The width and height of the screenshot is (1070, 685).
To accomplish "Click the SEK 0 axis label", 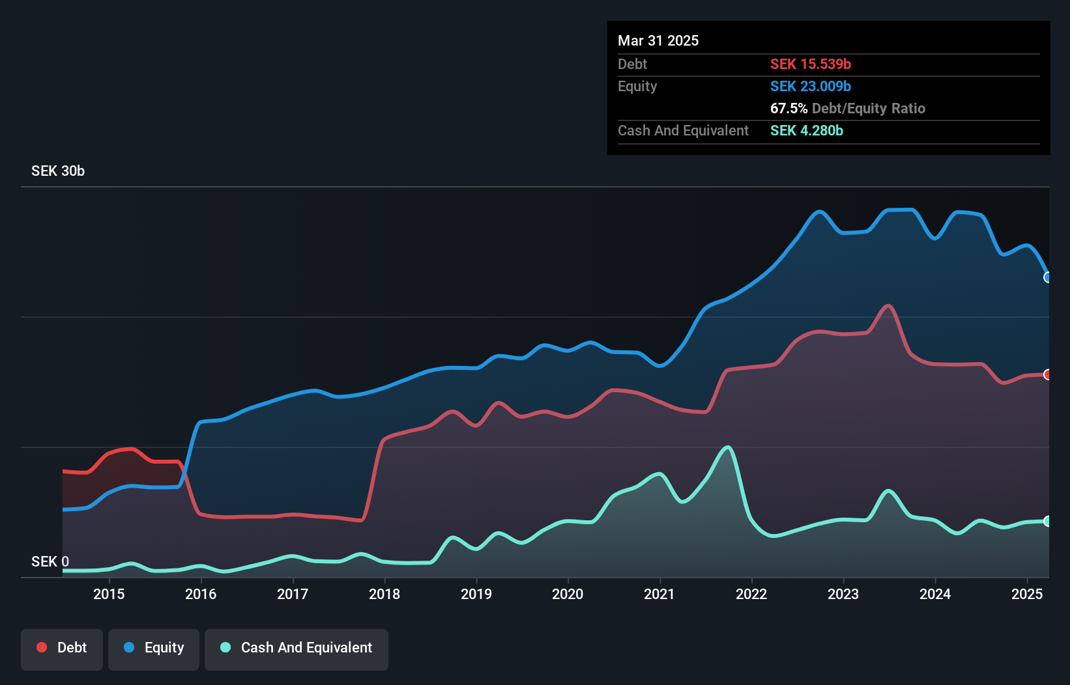I will click(x=50, y=561).
